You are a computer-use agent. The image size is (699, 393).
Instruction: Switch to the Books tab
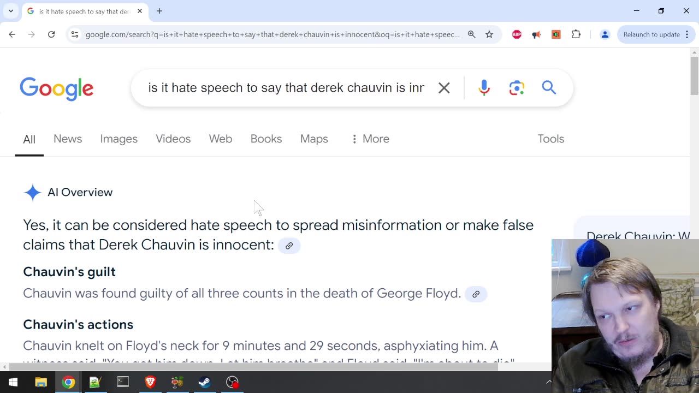266,139
